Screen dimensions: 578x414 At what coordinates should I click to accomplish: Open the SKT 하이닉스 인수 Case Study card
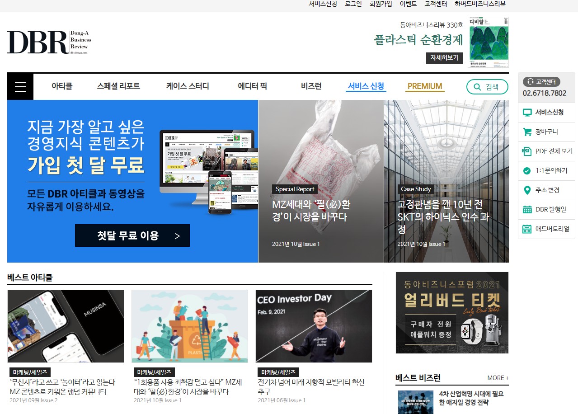[446, 181]
